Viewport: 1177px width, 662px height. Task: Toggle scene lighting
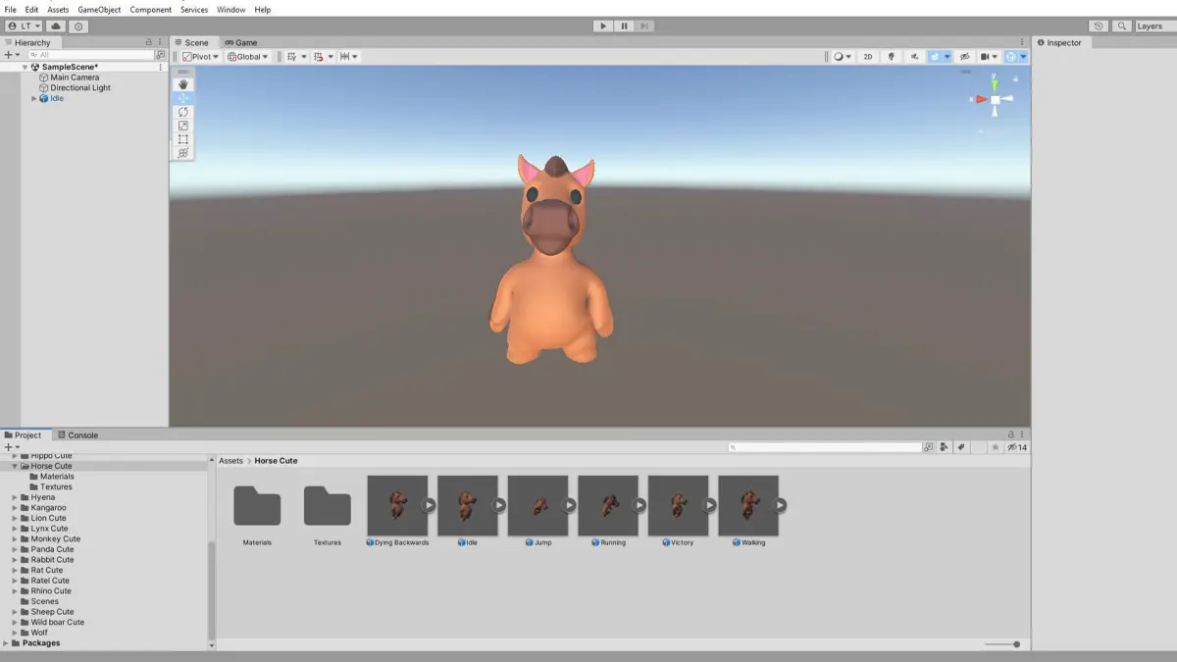pos(892,57)
